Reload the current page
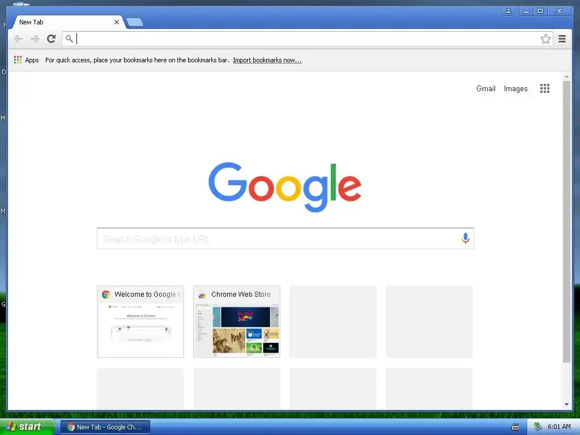The image size is (580, 435). tap(52, 39)
